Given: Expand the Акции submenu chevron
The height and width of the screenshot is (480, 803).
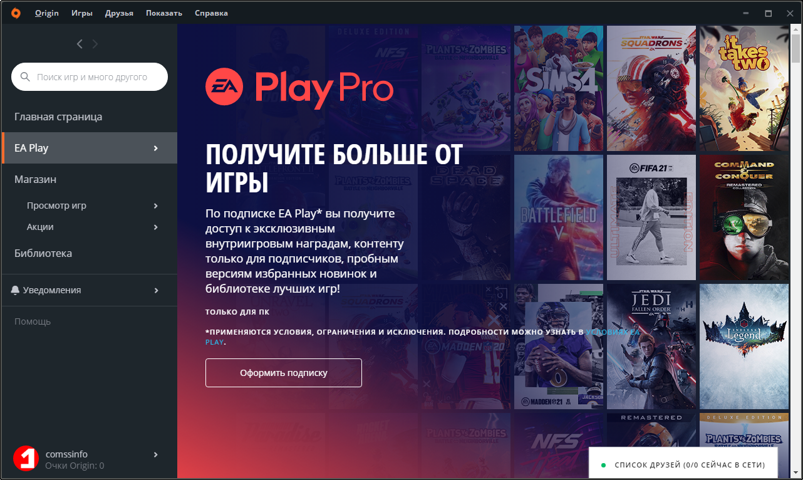Looking at the screenshot, I should click(x=156, y=227).
